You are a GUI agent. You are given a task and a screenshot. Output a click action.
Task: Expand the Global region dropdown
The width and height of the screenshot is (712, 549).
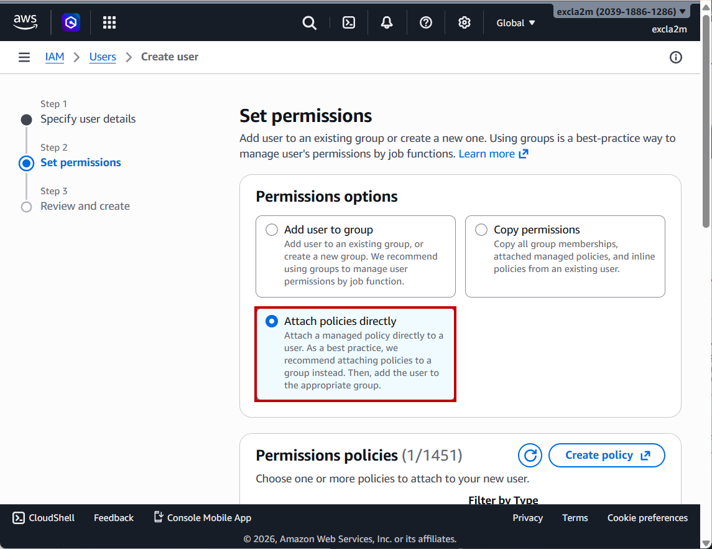point(516,23)
